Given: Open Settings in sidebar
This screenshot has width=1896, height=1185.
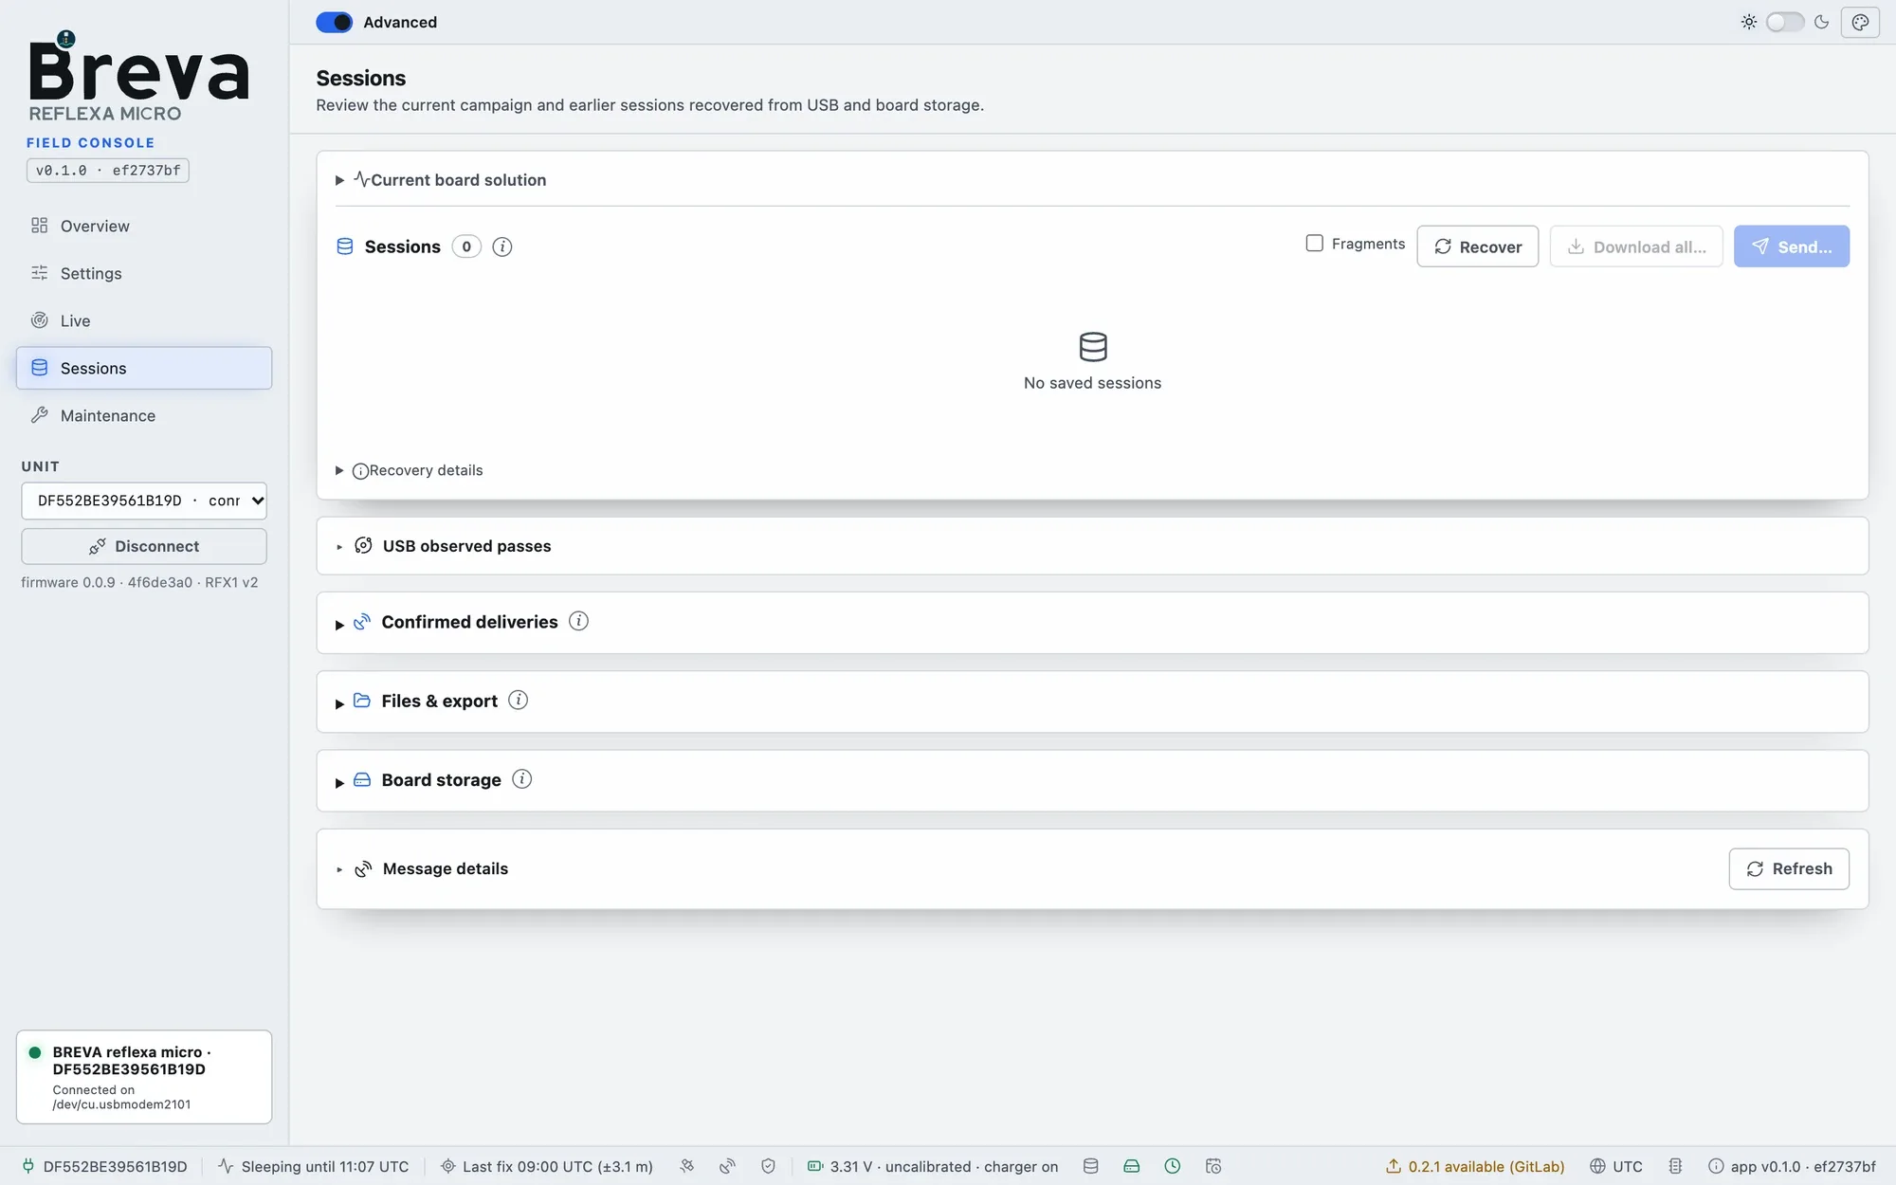Looking at the screenshot, I should (x=144, y=273).
